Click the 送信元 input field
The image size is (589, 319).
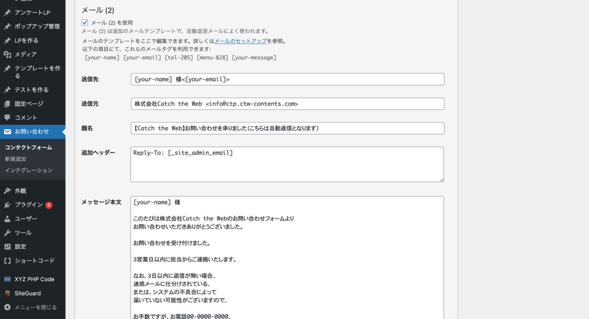tap(288, 103)
